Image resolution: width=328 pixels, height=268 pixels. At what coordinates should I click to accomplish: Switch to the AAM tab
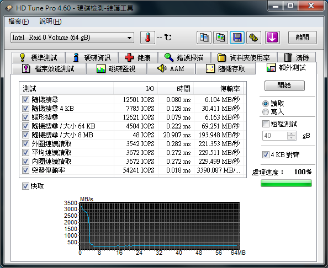171,68
